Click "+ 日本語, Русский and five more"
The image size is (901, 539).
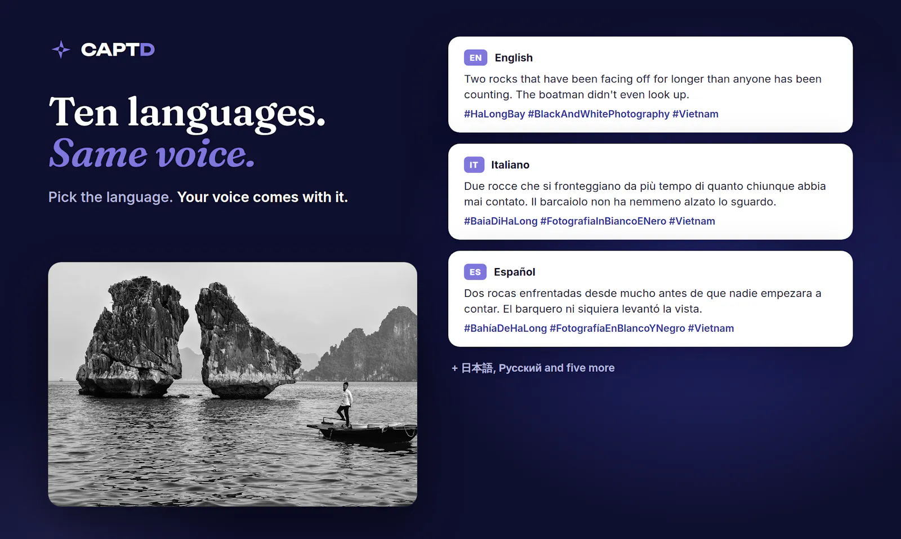pos(533,368)
